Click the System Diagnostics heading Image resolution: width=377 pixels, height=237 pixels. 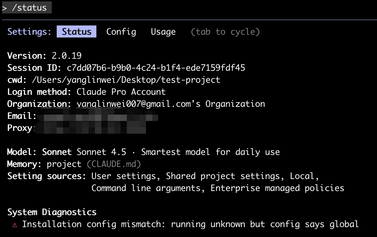(x=52, y=212)
